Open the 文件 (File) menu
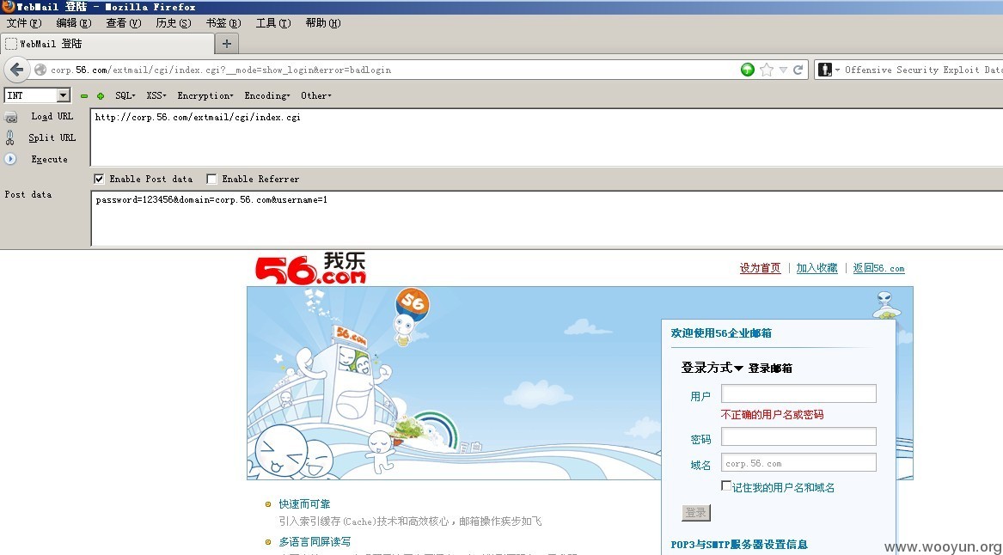Screen dimensions: 1003x555 (24, 23)
